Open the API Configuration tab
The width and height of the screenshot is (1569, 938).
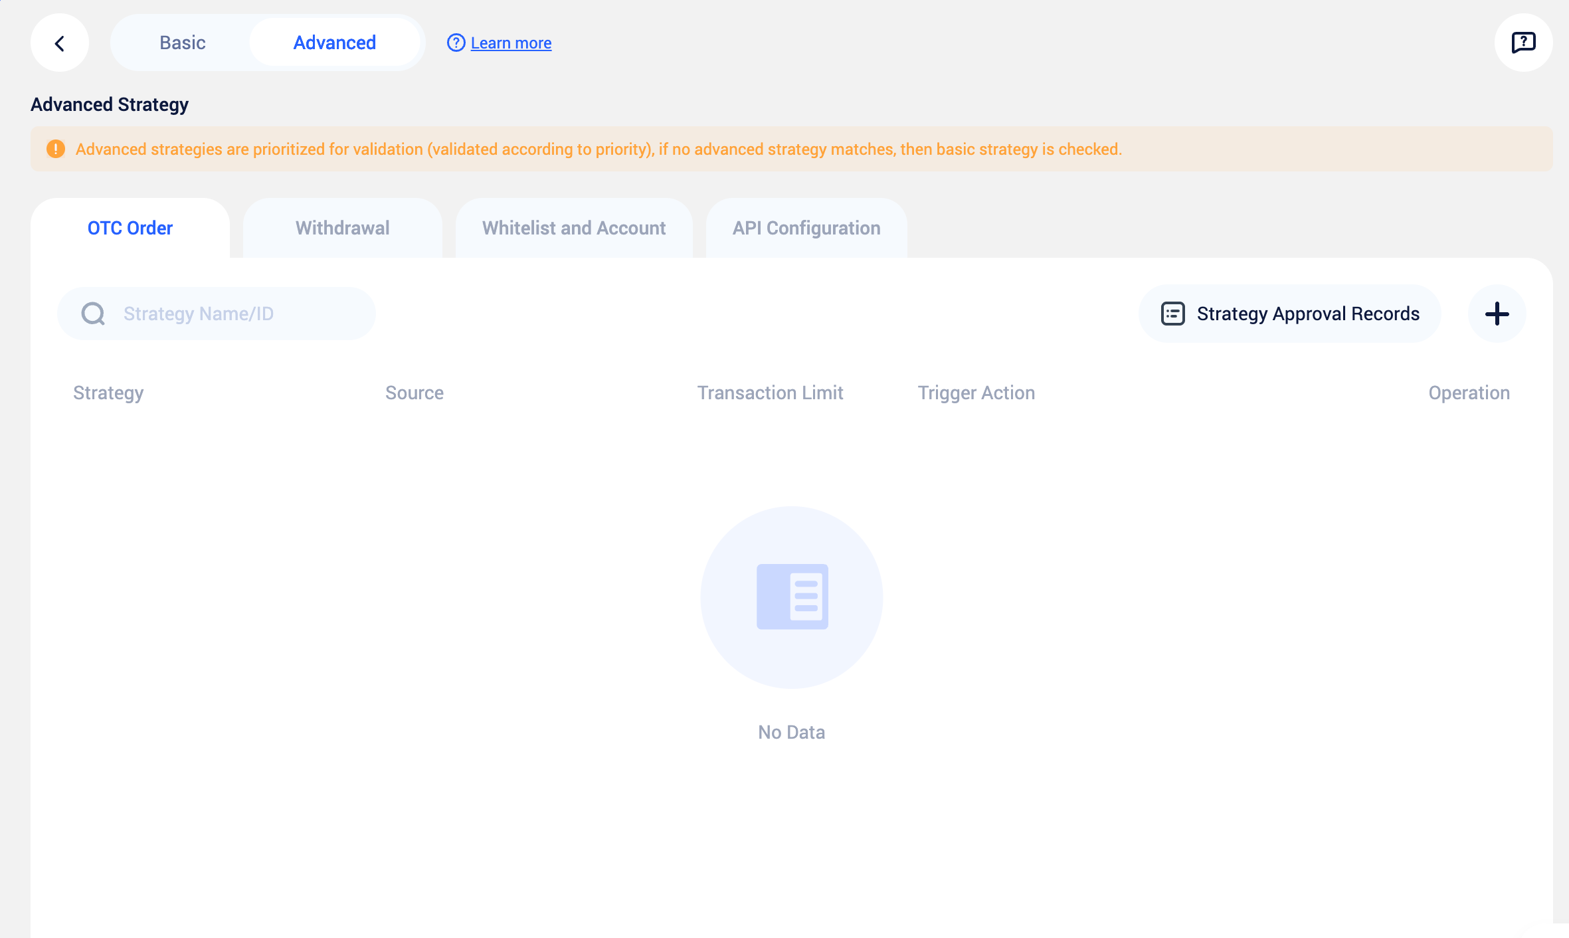[806, 228]
